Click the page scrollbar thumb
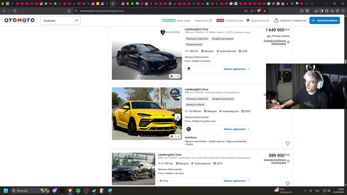Image resolution: width=347 pixels, height=195 pixels. click(x=346, y=62)
